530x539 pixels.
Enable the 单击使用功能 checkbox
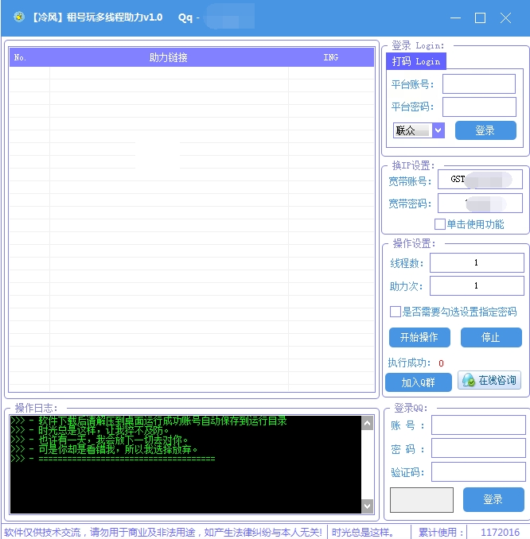440,224
